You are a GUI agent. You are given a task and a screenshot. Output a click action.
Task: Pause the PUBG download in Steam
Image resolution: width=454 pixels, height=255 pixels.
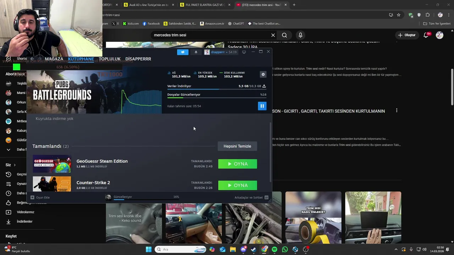262,106
